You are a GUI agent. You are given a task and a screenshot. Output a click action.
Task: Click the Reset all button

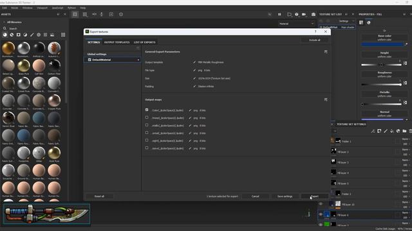point(99,196)
